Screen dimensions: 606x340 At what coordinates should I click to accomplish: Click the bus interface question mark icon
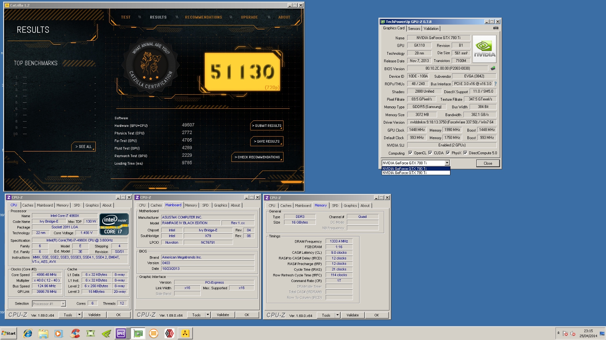coord(495,84)
